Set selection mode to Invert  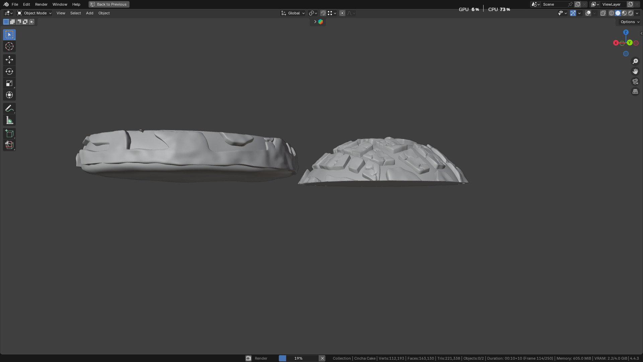click(x=25, y=22)
